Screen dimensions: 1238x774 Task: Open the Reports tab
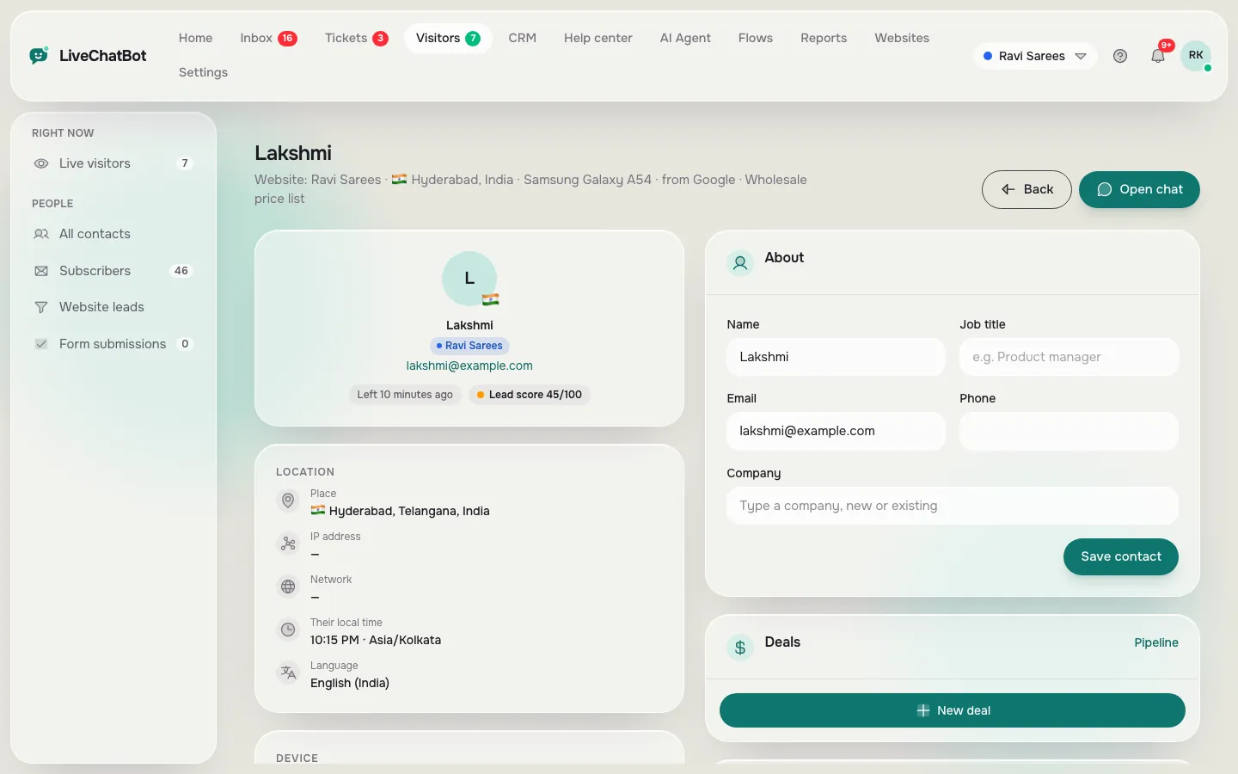(824, 38)
